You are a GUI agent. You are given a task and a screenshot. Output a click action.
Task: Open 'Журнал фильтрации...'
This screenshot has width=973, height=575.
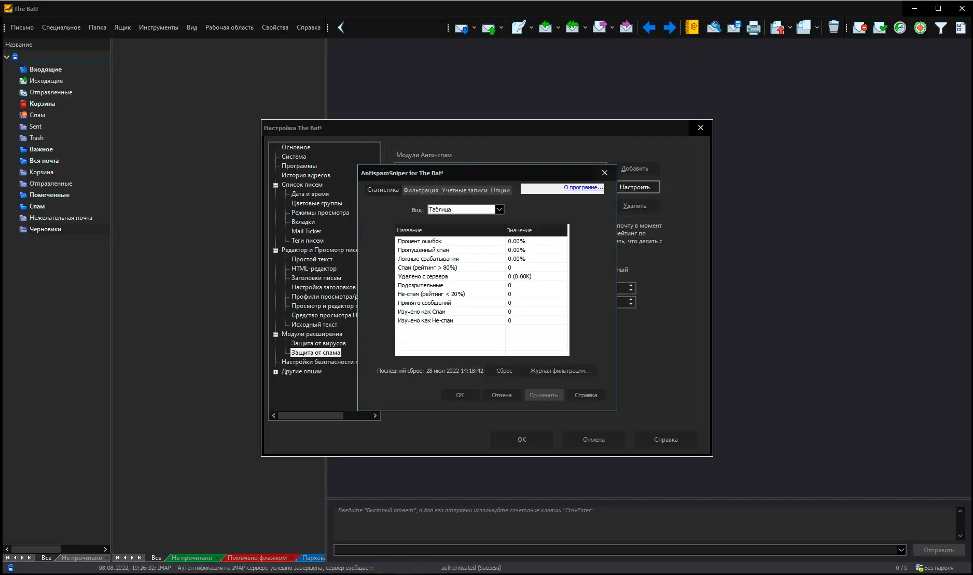click(x=560, y=371)
